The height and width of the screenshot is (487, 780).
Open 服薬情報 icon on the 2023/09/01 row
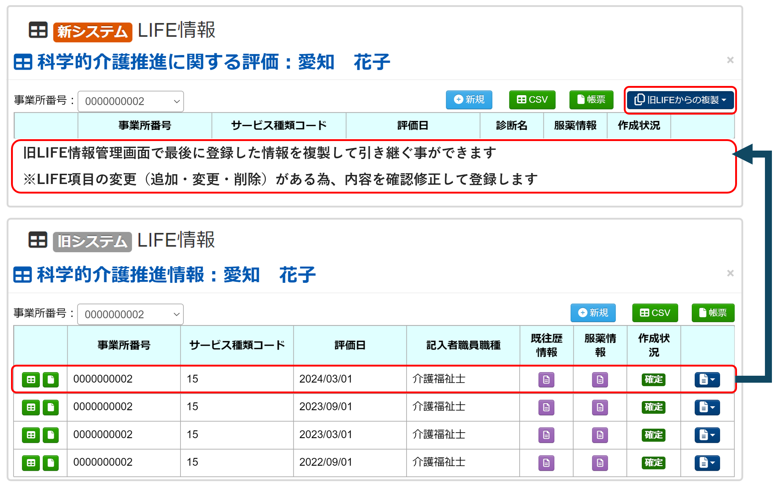point(599,407)
